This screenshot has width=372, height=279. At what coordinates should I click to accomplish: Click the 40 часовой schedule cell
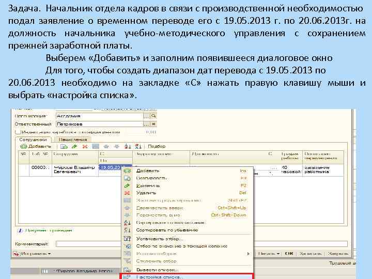coord(290,169)
